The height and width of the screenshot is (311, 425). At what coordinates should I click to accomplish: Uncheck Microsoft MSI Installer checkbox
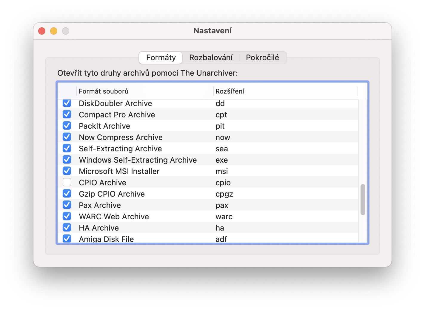point(67,171)
